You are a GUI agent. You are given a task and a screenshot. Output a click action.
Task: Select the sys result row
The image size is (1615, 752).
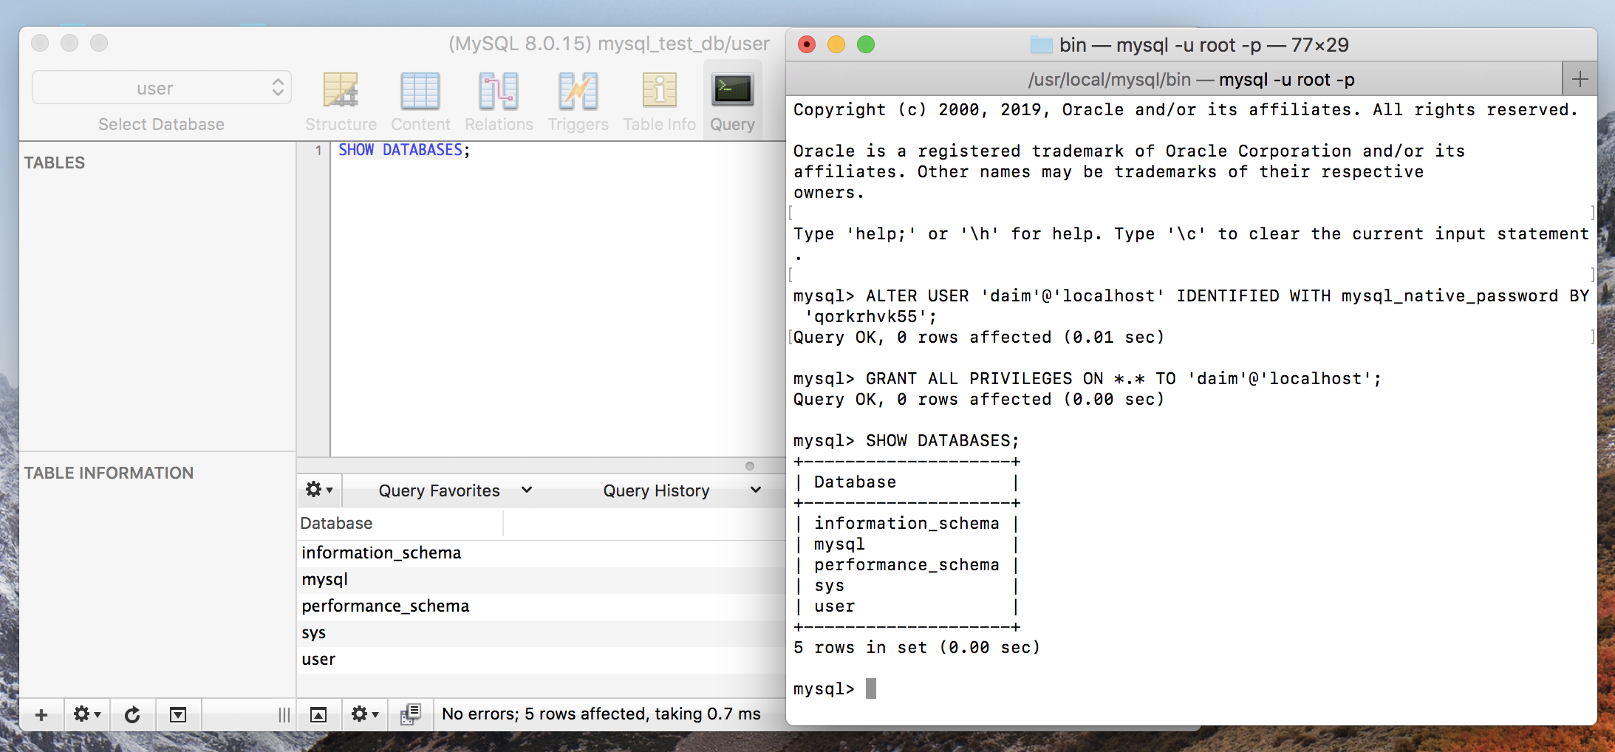point(541,632)
